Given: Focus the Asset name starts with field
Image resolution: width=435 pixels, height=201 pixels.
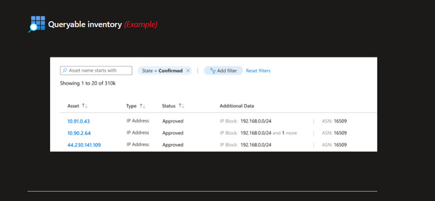Looking at the screenshot, I should coord(96,70).
